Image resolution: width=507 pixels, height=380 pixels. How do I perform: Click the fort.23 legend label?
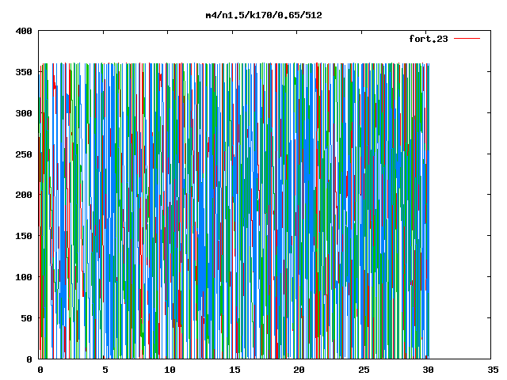429,39
